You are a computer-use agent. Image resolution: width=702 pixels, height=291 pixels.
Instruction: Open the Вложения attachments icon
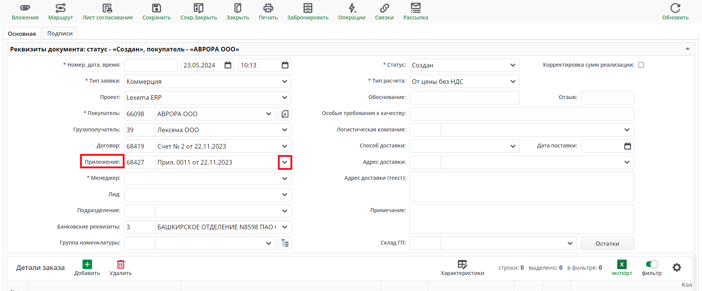tap(25, 8)
